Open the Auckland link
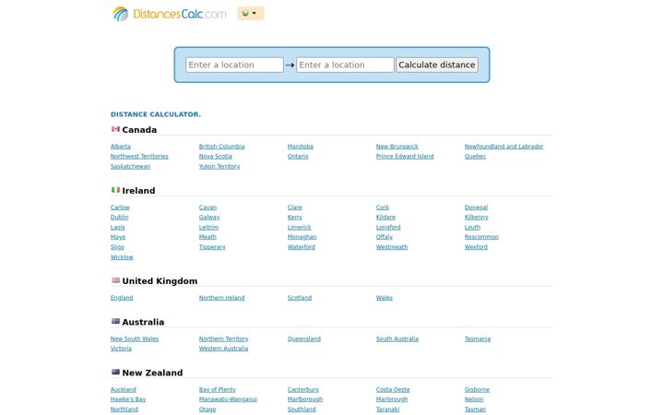 pyautogui.click(x=124, y=390)
